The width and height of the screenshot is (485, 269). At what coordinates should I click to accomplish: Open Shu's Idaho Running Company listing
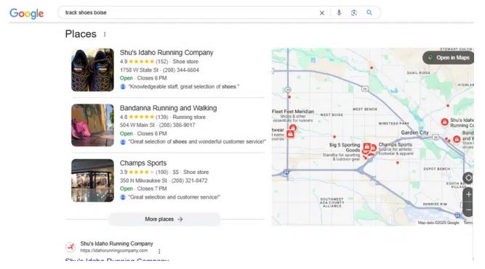[x=167, y=52]
